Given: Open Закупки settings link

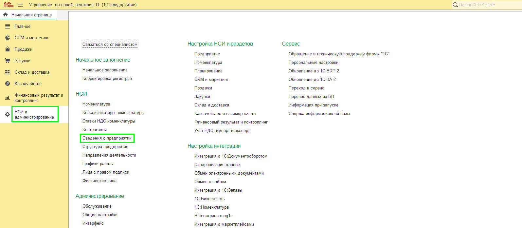Looking at the screenshot, I should point(202,96).
